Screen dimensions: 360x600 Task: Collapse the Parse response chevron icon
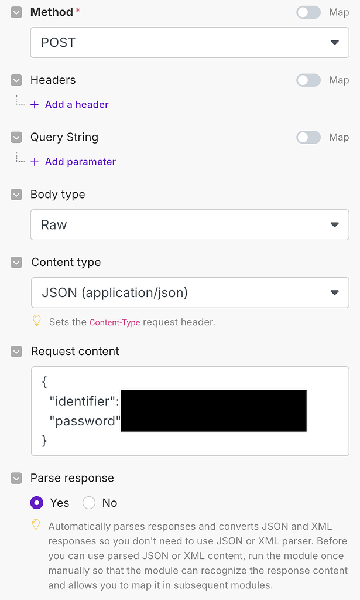click(x=16, y=479)
